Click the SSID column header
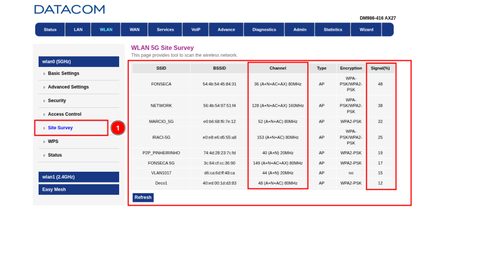Screen dimensions: 500x264 coord(161,68)
